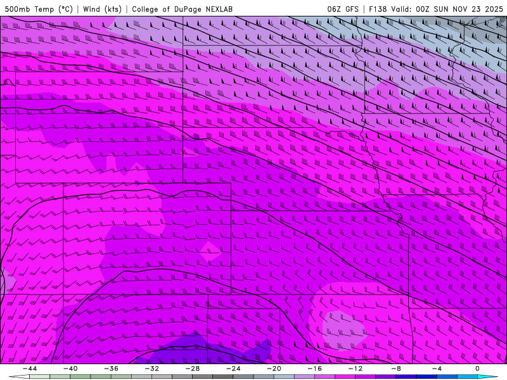Image resolution: width=507 pixels, height=380 pixels.
Task: Select the -32 legend value
Action: [152, 369]
